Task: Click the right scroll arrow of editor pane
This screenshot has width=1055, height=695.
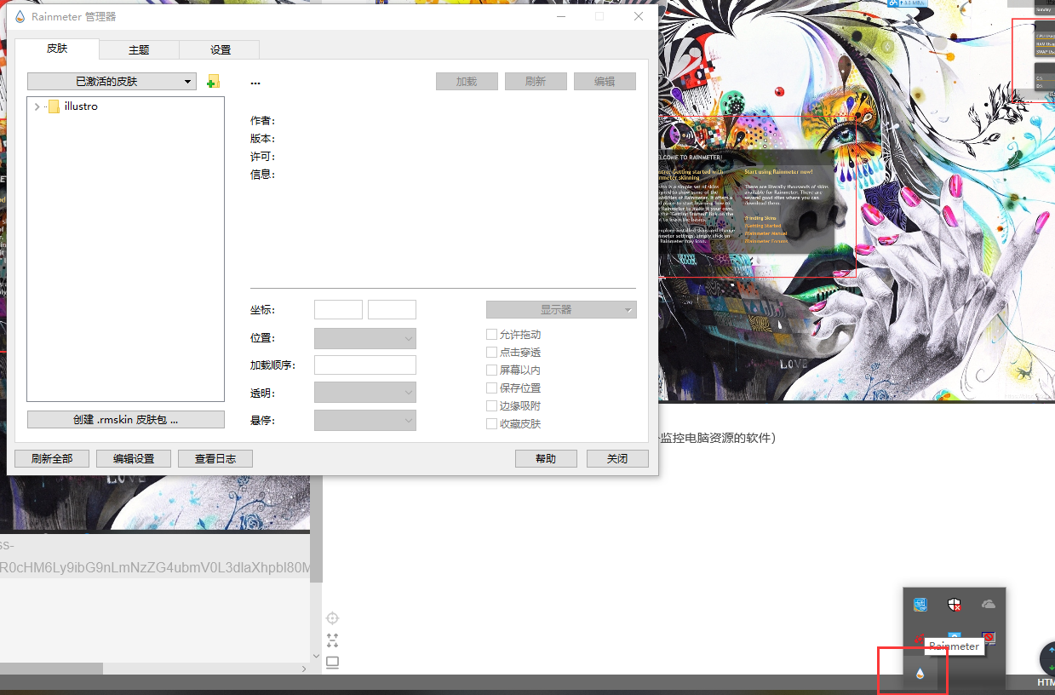Action: point(305,669)
